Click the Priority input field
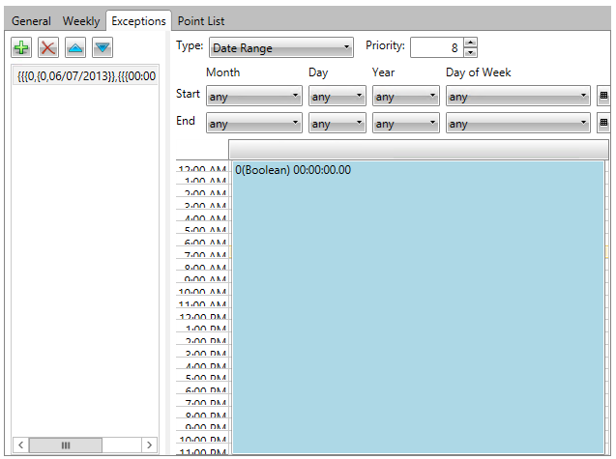 [436, 47]
